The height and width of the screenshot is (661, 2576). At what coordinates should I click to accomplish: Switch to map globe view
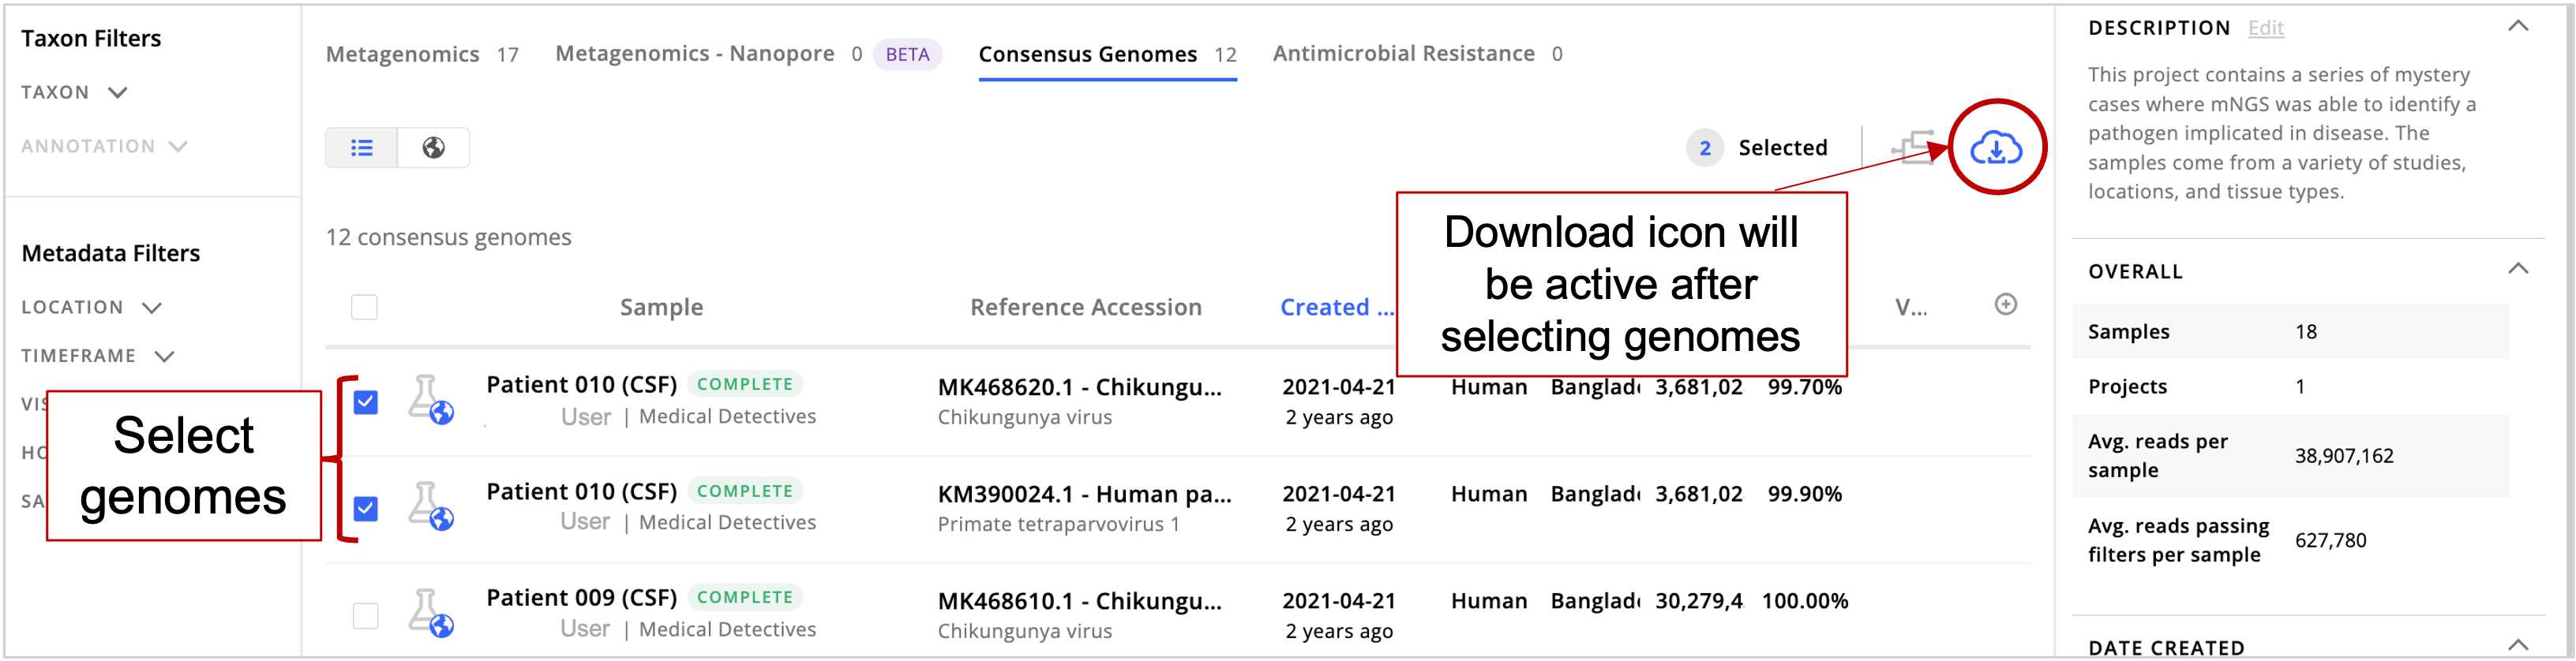click(433, 148)
